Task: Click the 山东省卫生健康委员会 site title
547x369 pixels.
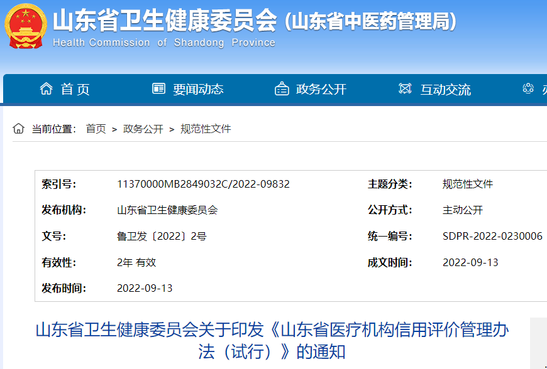Action: (165, 21)
